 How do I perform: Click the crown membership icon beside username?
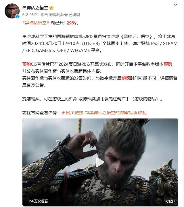click(x=51, y=8)
